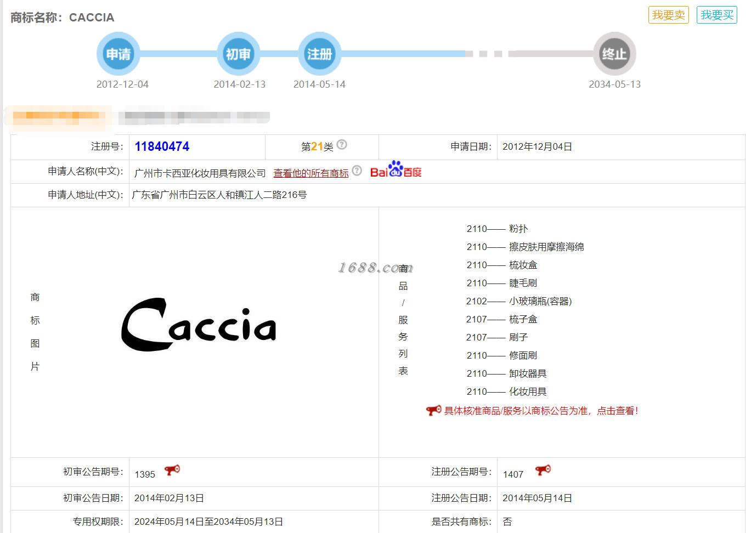Screen dimensions: 751x533
Task: Search the applicant via the Baidu logo
Action: (396, 169)
